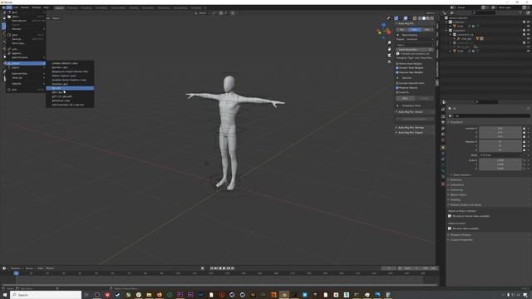Image resolution: width=532 pixels, height=299 pixels.
Task: Click the viewport pan hand icon
Action: [389, 49]
